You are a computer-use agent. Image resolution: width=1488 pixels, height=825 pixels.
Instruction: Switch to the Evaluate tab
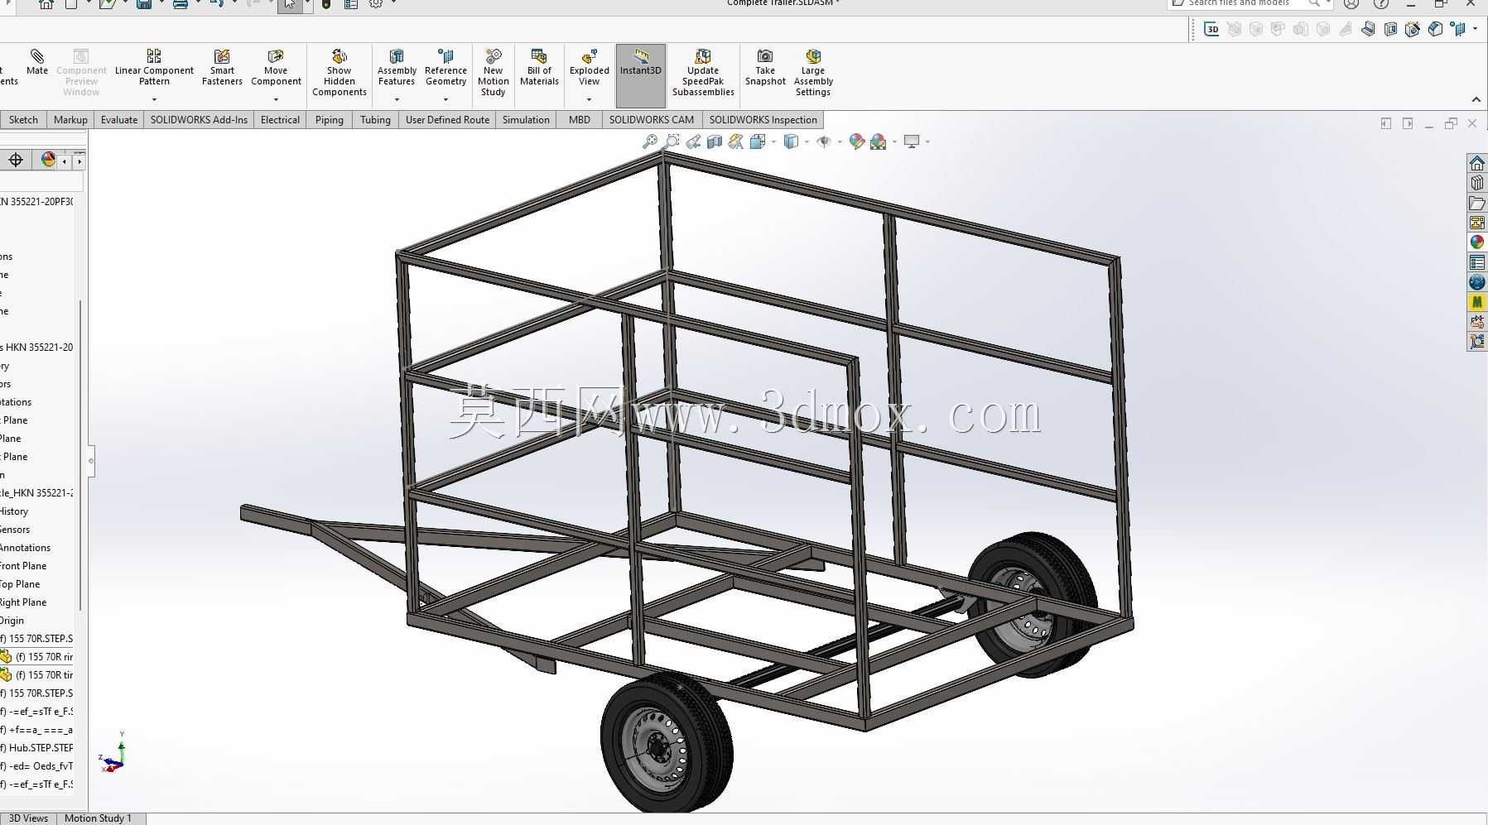(119, 120)
